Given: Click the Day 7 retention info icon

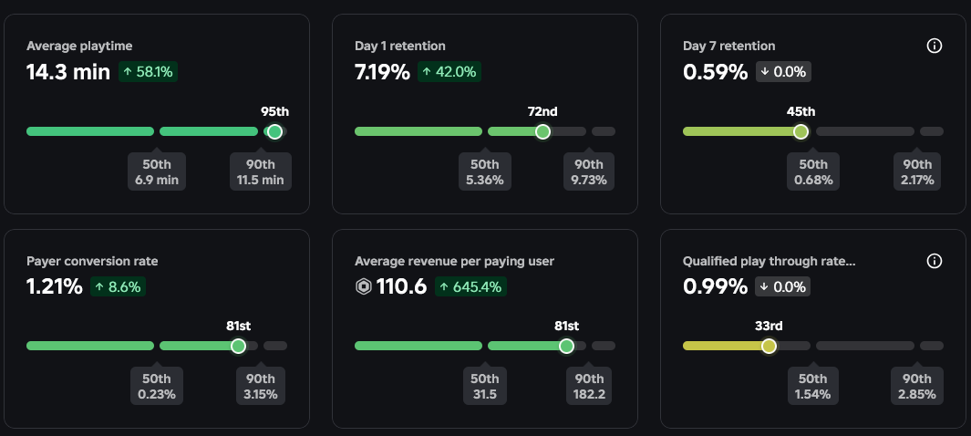Looking at the screenshot, I should click(x=934, y=46).
